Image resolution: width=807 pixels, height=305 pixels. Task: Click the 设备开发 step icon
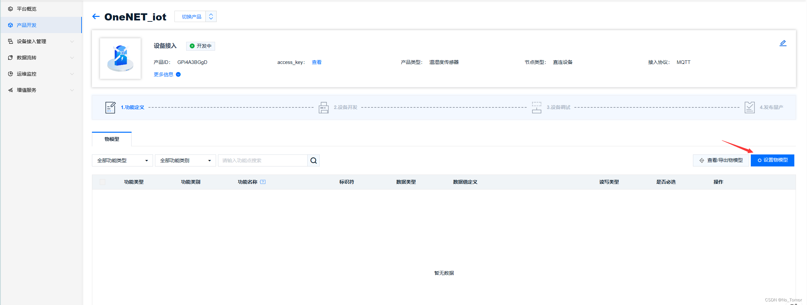pos(324,107)
